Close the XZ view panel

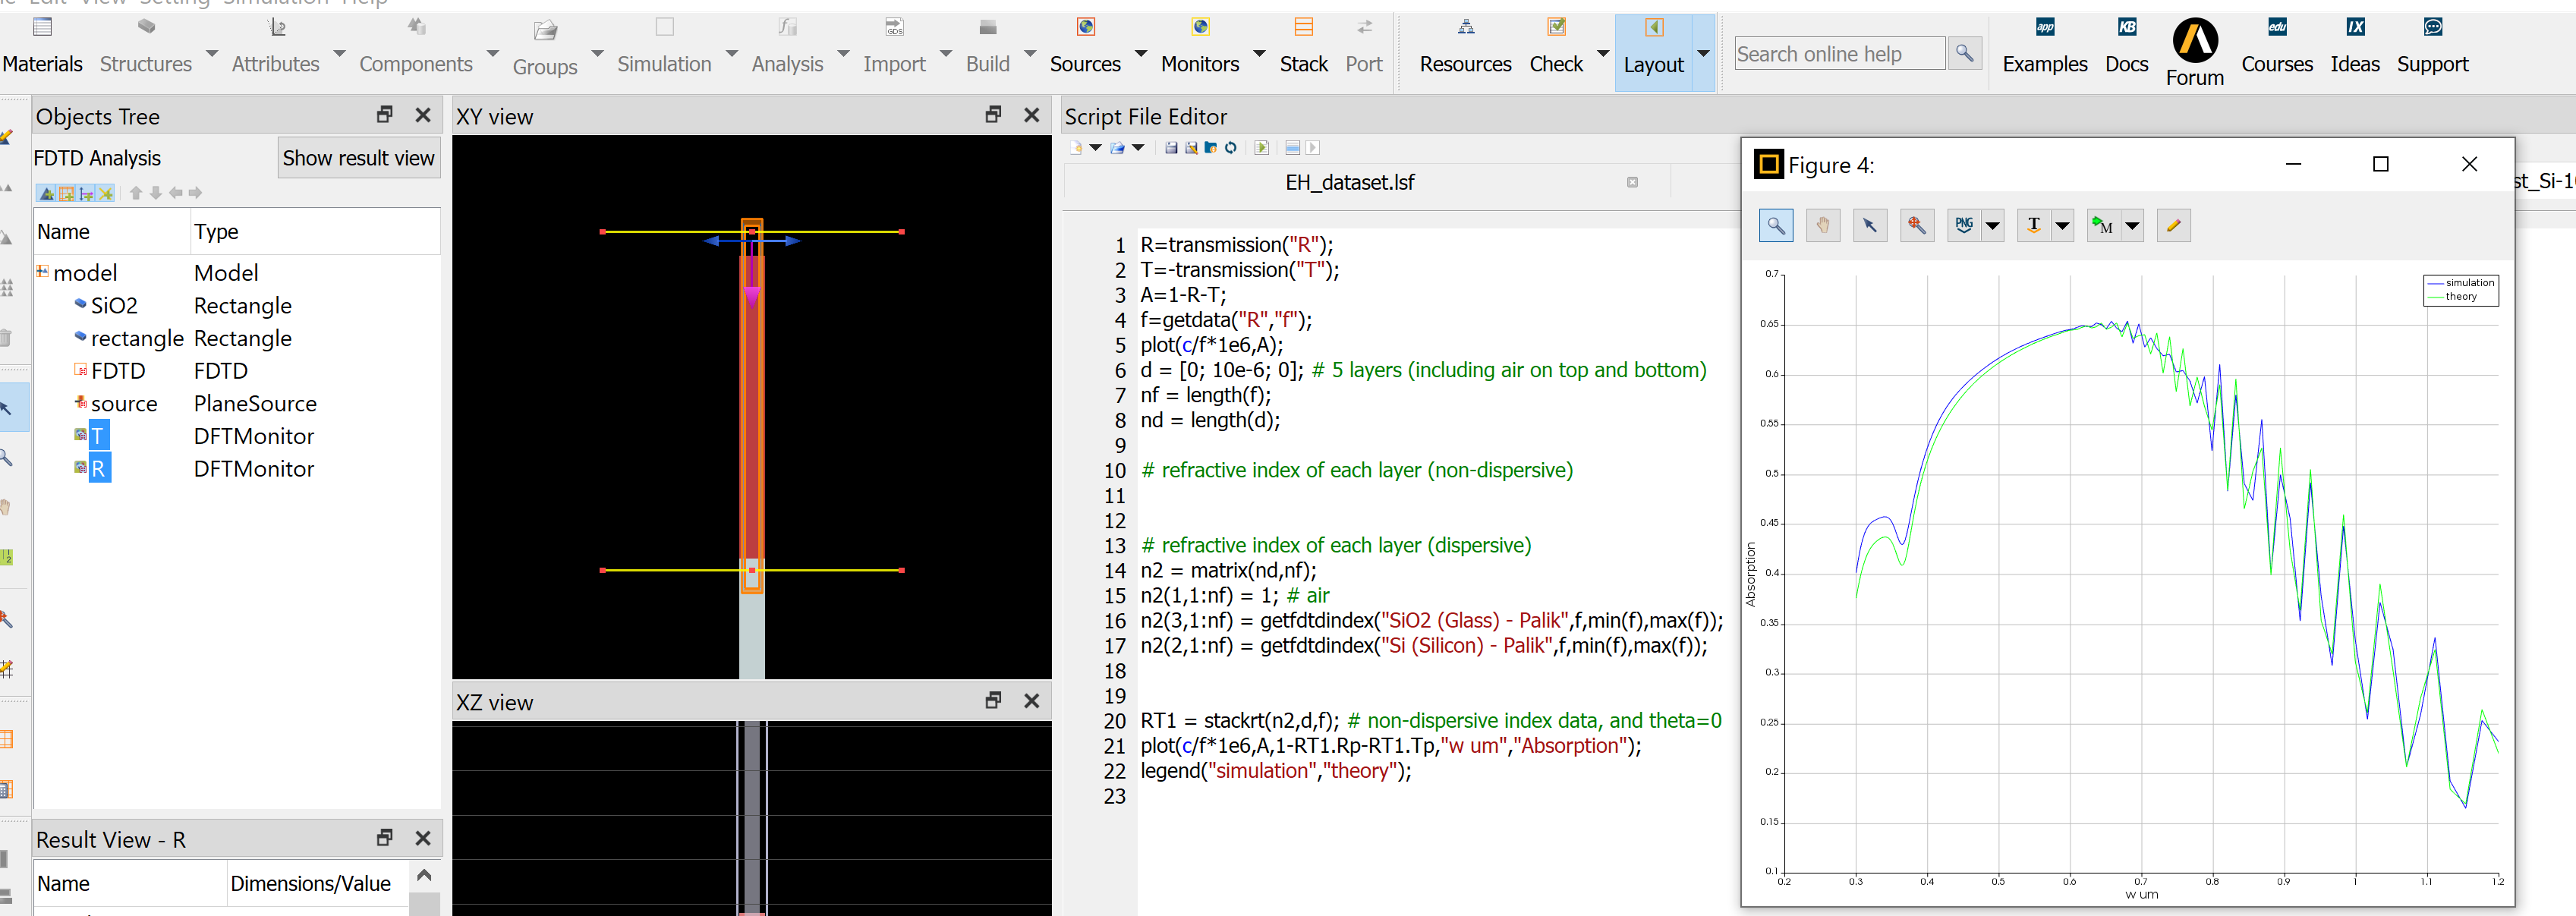[x=1032, y=701]
